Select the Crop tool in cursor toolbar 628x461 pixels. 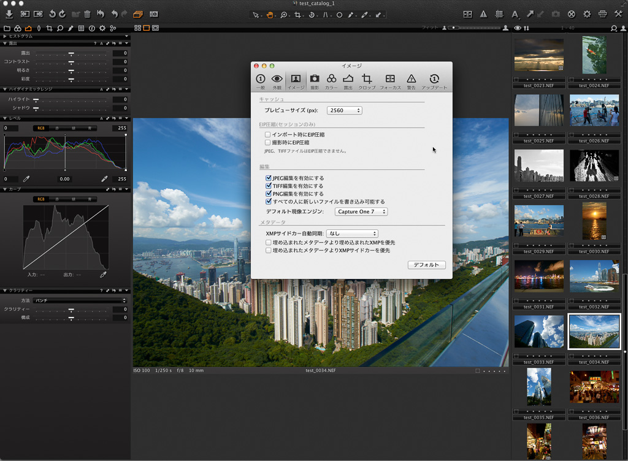click(x=299, y=14)
